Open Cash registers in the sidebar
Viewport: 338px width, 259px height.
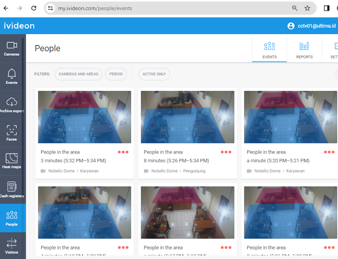[x=11, y=190]
